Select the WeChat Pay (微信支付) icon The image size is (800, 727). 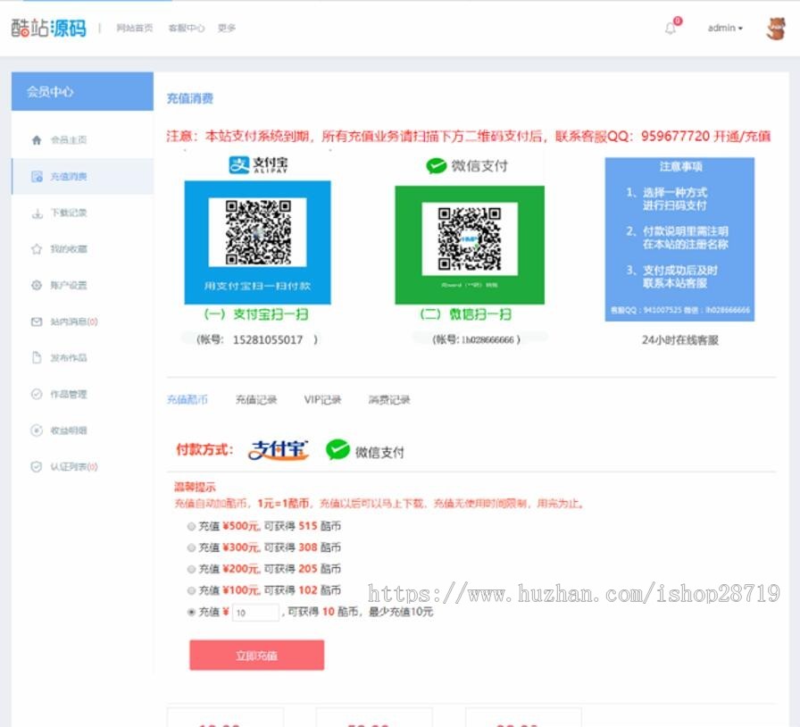tap(336, 449)
